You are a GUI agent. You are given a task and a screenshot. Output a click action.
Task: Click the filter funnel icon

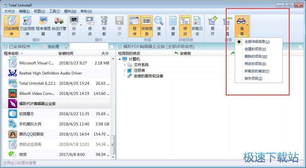click(66, 47)
